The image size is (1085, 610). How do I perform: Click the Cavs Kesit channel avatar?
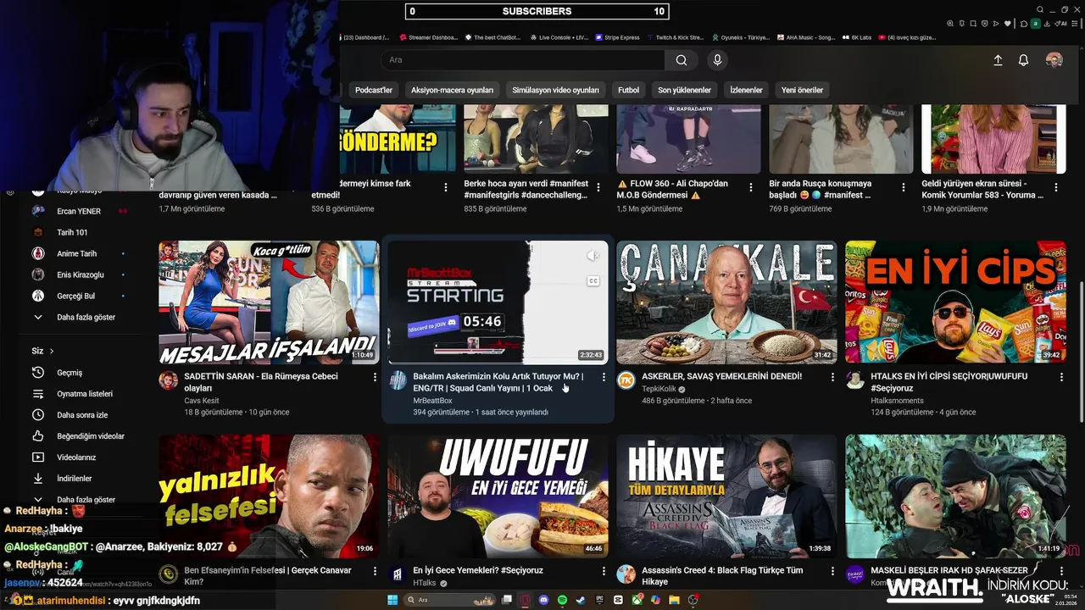tap(168, 380)
